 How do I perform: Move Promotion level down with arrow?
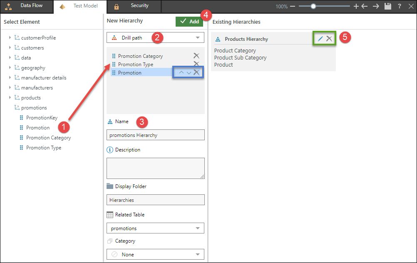tap(189, 72)
